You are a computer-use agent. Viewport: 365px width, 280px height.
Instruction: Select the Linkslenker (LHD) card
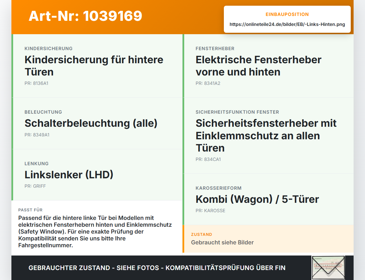(x=97, y=175)
